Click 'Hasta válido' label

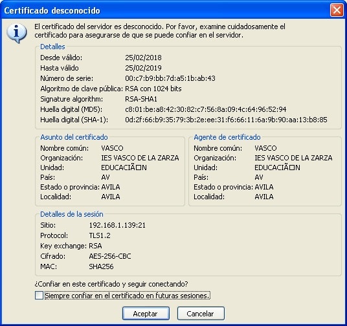point(60,68)
